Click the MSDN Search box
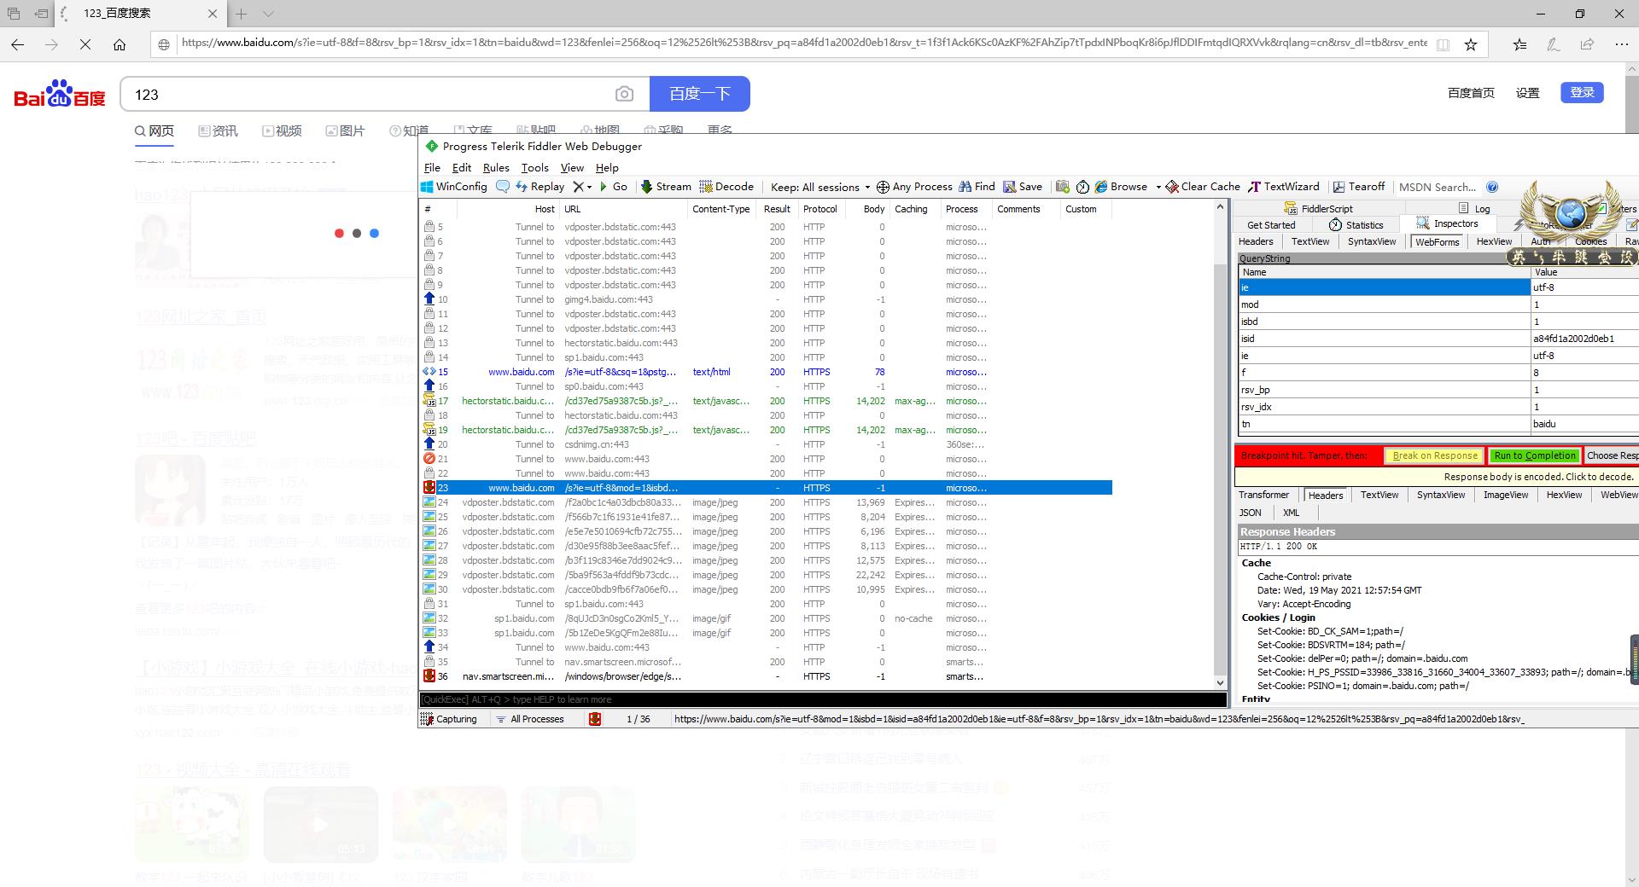Screen dimensions: 1639x887 pyautogui.click(x=1438, y=187)
